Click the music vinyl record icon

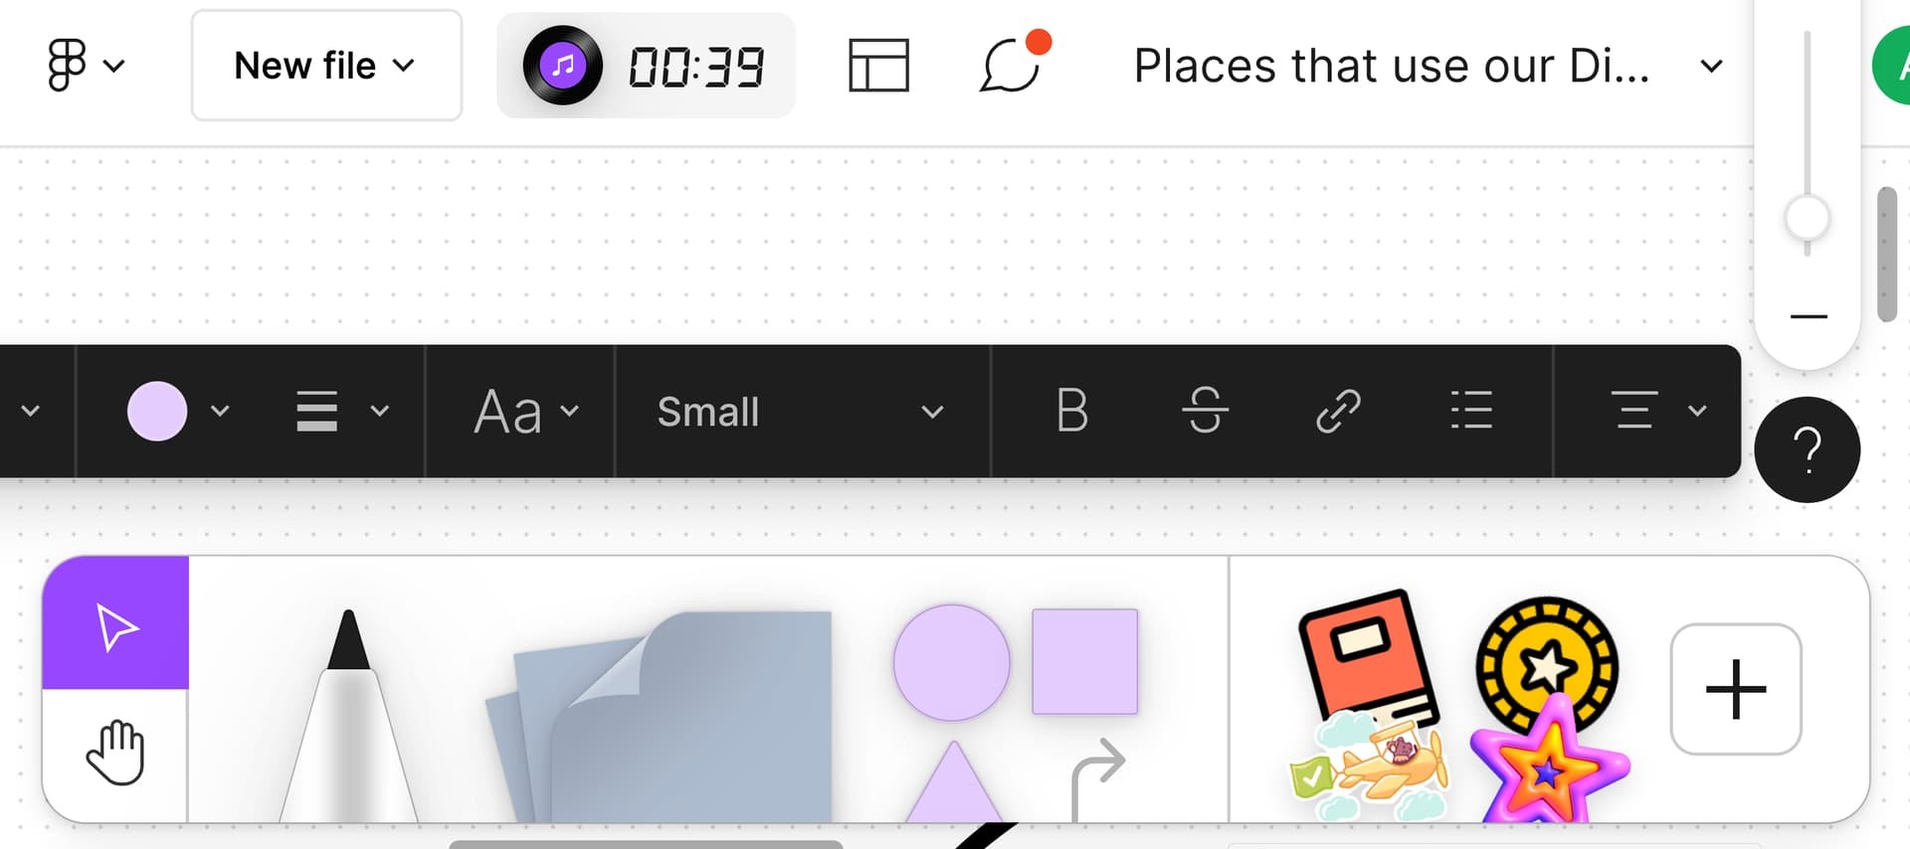coord(563,66)
